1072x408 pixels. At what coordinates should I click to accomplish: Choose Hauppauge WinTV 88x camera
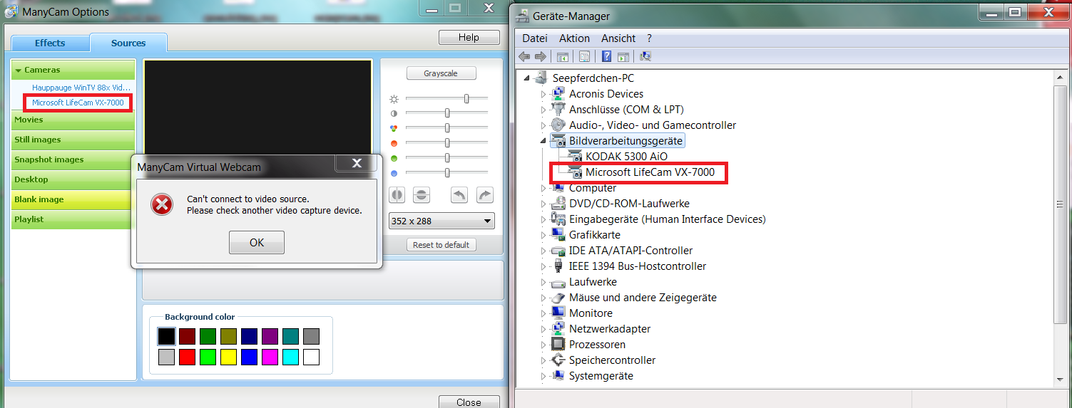(x=81, y=88)
